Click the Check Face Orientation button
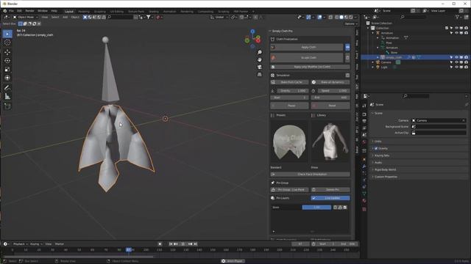The width and height of the screenshot is (471, 264). pos(311,175)
